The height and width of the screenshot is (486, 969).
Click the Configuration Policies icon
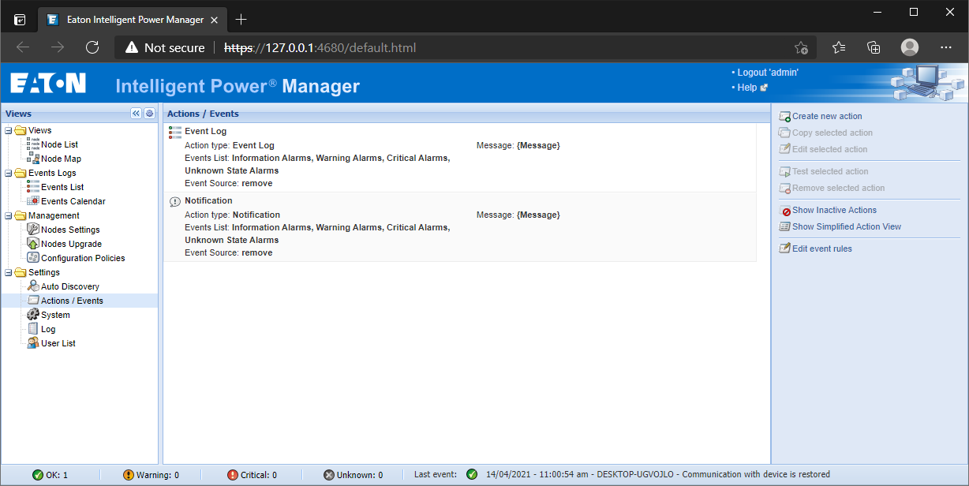[33, 258]
